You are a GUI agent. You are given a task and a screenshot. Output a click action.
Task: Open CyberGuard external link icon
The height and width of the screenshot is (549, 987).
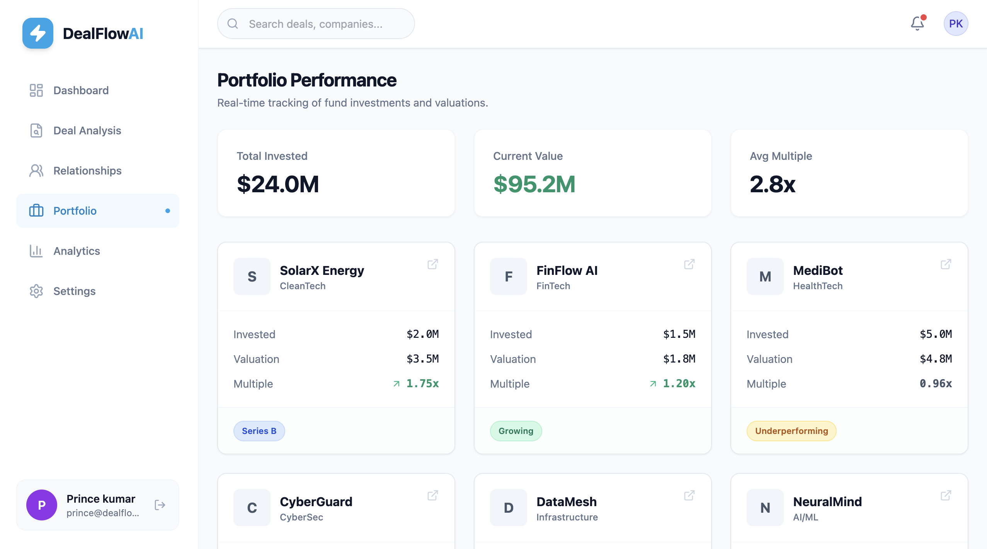pos(432,495)
